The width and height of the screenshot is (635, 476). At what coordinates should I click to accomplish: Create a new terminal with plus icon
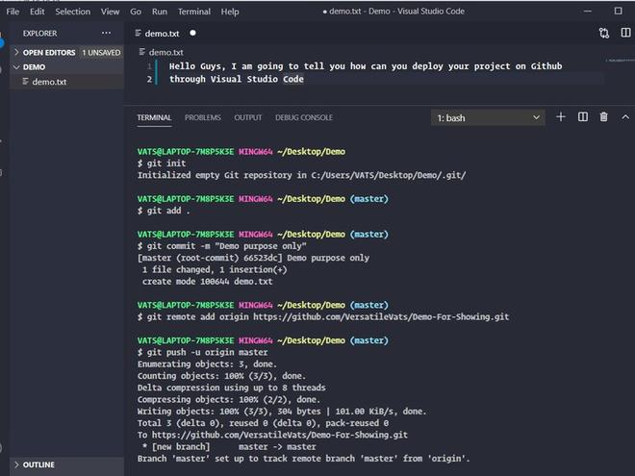coord(561,117)
